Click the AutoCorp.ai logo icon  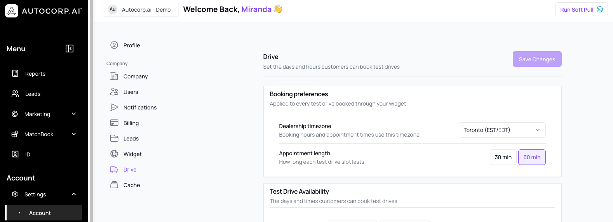coord(12,11)
